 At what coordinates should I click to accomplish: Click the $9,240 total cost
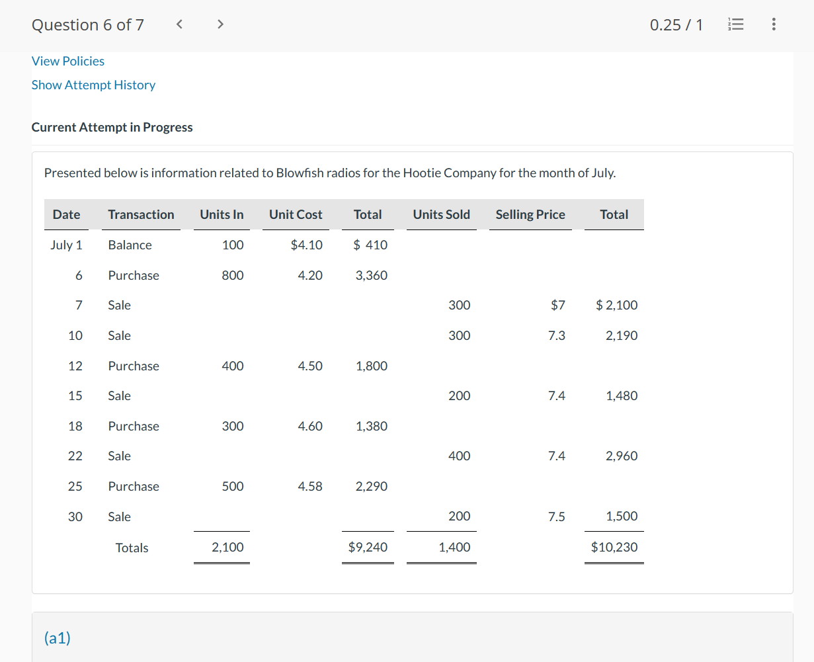368,547
